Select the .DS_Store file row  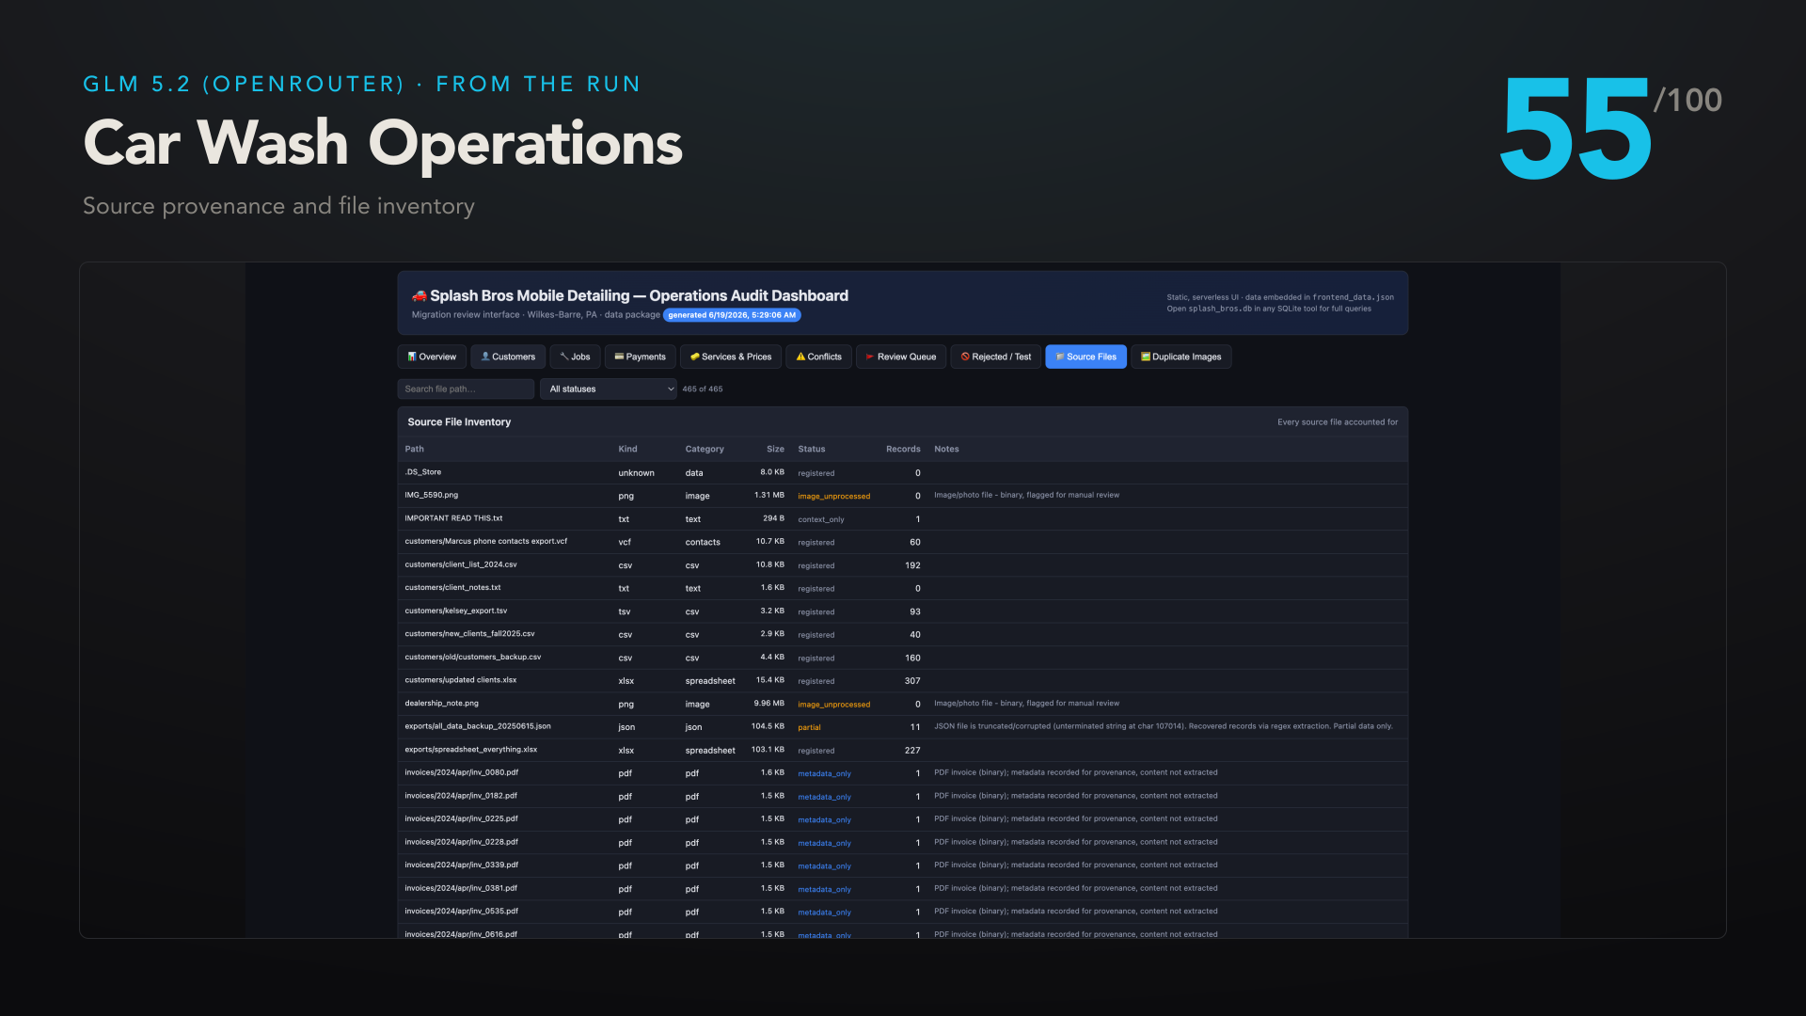903,472
